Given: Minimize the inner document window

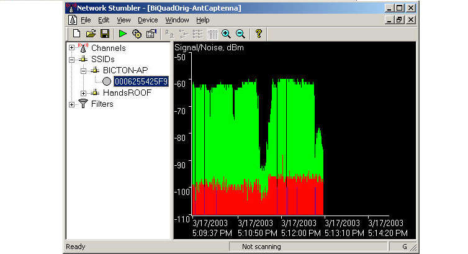Looking at the screenshot, I should tap(389, 20).
